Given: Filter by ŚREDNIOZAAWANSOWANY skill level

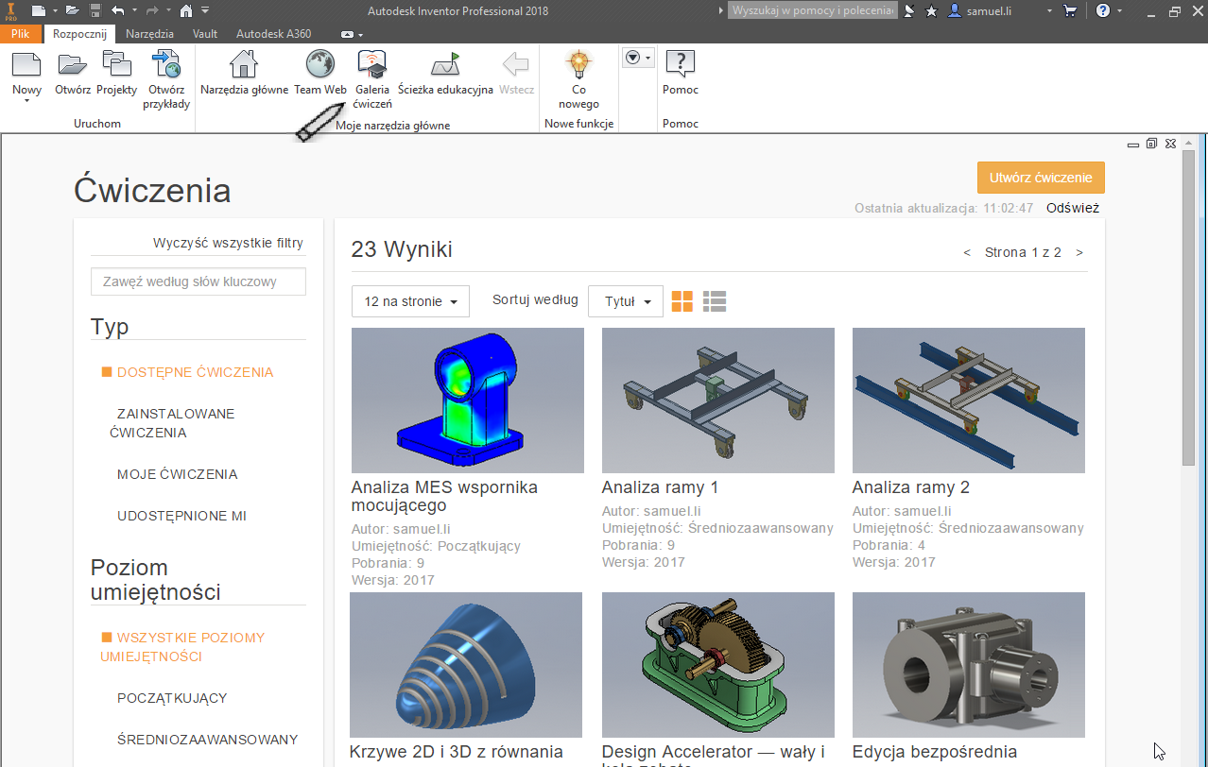Looking at the screenshot, I should [x=208, y=740].
